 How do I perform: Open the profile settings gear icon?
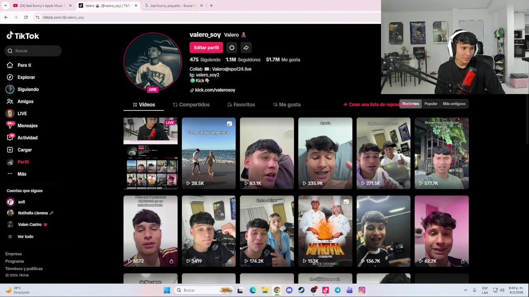coord(232,47)
